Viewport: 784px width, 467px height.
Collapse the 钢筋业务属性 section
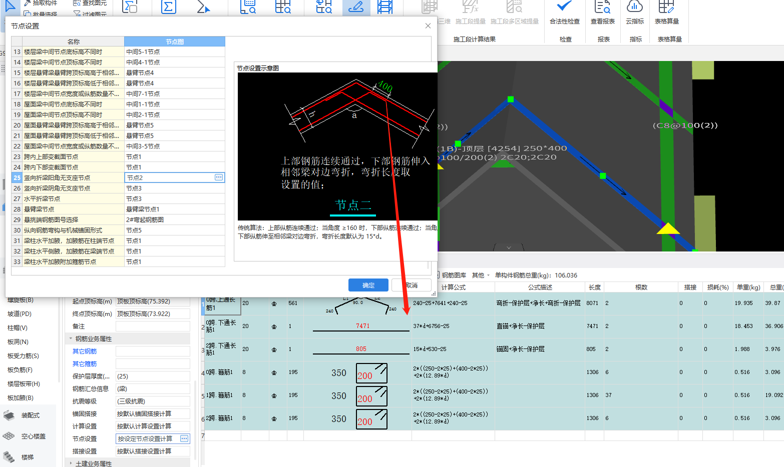[71, 338]
